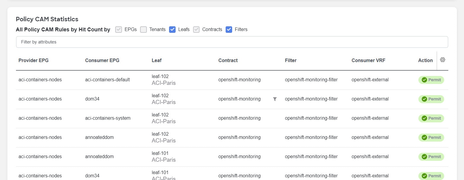Click openshift-external VRF in annoateddom leaf-101 row
Viewport: 464px width, 180px height.
tap(370, 157)
